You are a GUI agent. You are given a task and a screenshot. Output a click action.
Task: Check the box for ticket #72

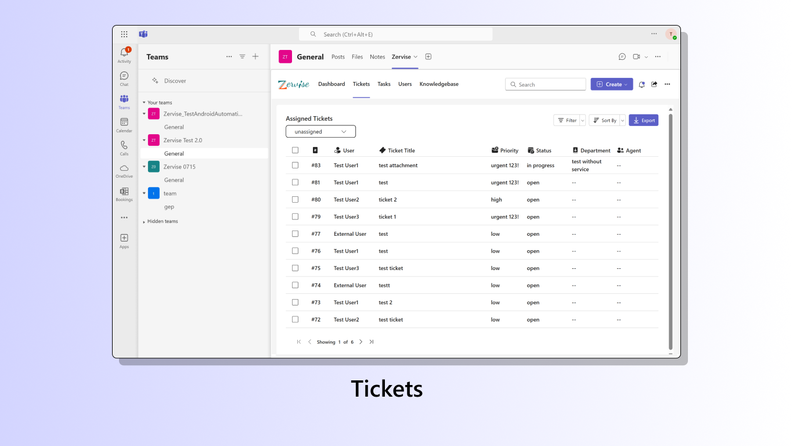coord(295,319)
